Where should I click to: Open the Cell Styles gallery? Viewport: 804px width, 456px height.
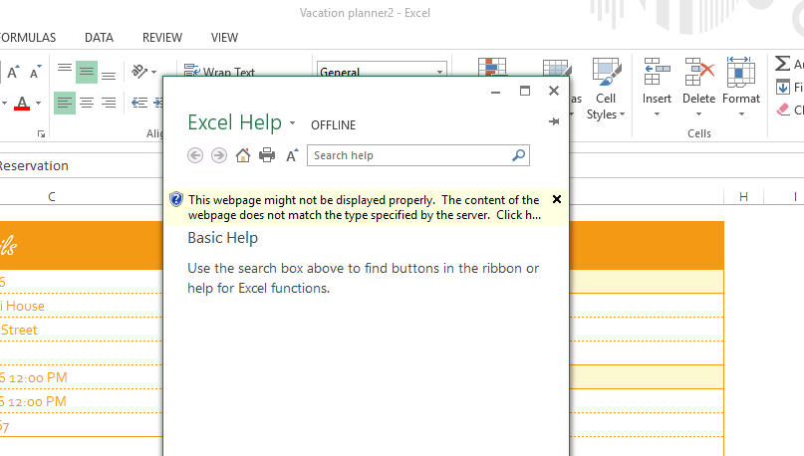606,90
